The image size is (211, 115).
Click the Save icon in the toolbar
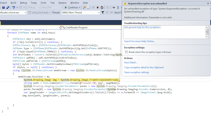(4, 8)
